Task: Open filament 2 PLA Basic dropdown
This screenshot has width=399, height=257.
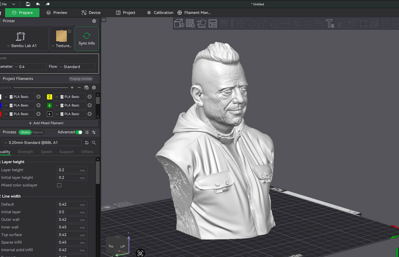Action: pyautogui.click(x=70, y=97)
